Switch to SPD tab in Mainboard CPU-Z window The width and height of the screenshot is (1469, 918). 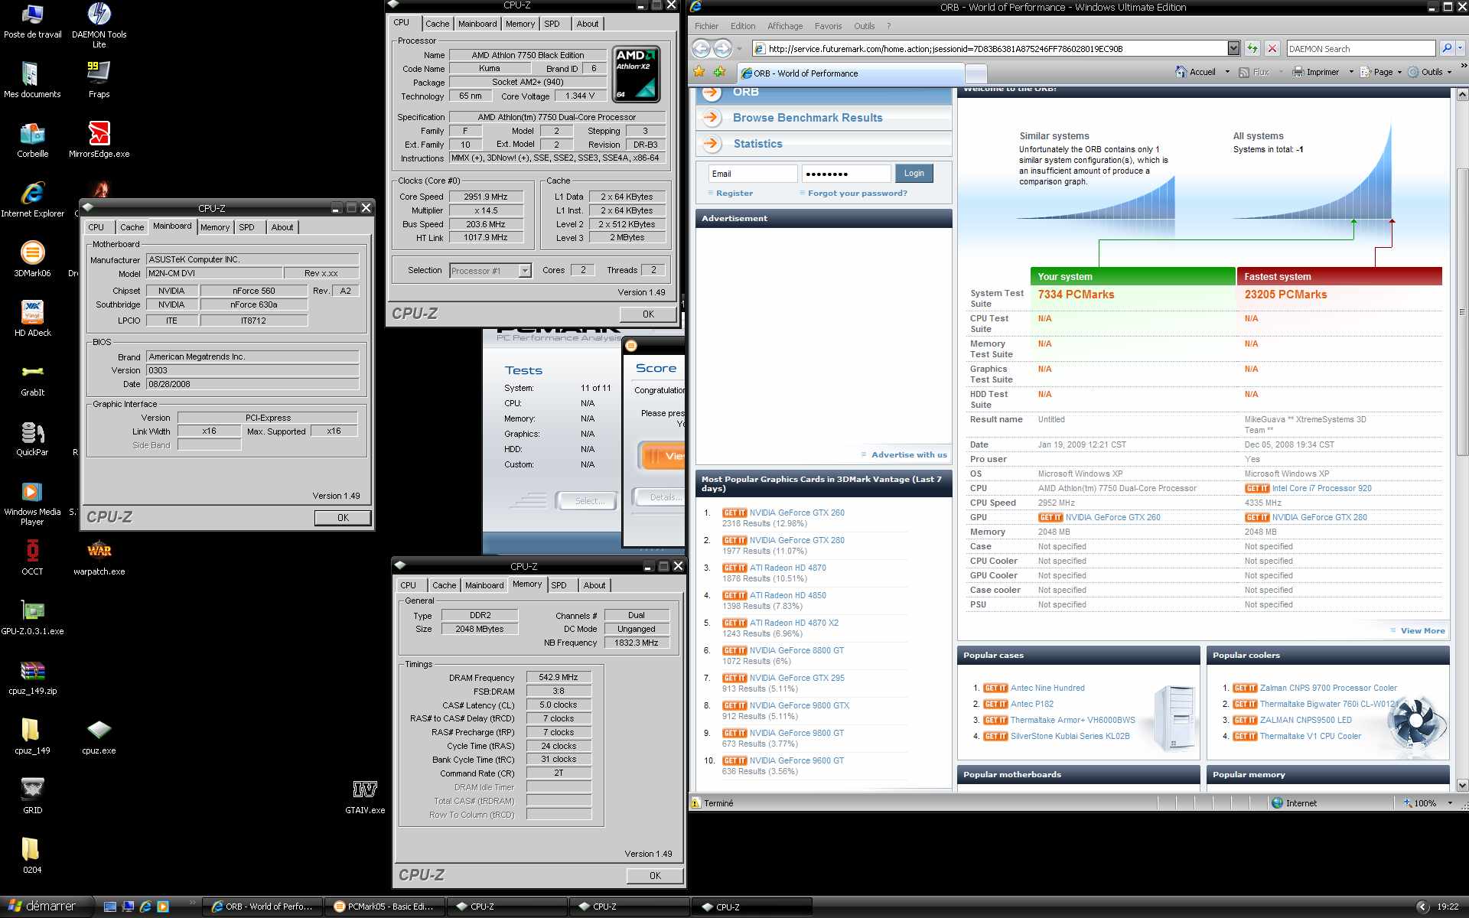point(246,227)
